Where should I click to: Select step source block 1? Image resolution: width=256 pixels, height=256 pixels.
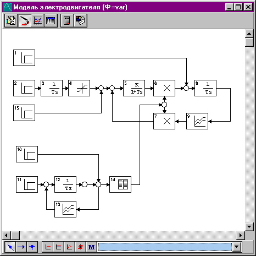click(24, 58)
